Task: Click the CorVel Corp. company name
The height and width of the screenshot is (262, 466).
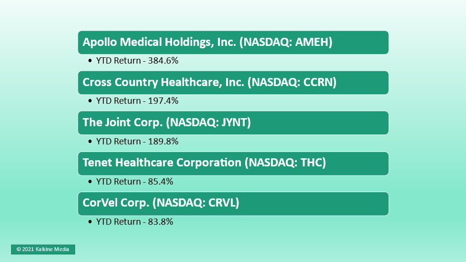Action: pyautogui.click(x=116, y=203)
